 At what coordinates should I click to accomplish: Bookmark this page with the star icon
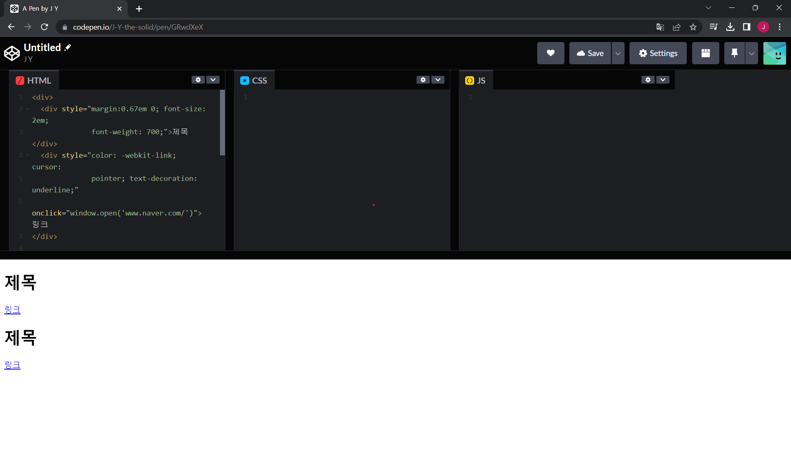693,27
